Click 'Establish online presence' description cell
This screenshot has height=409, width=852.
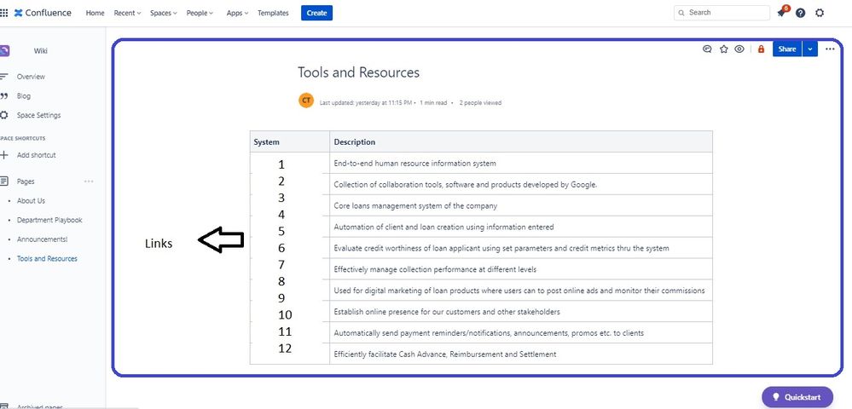521,311
